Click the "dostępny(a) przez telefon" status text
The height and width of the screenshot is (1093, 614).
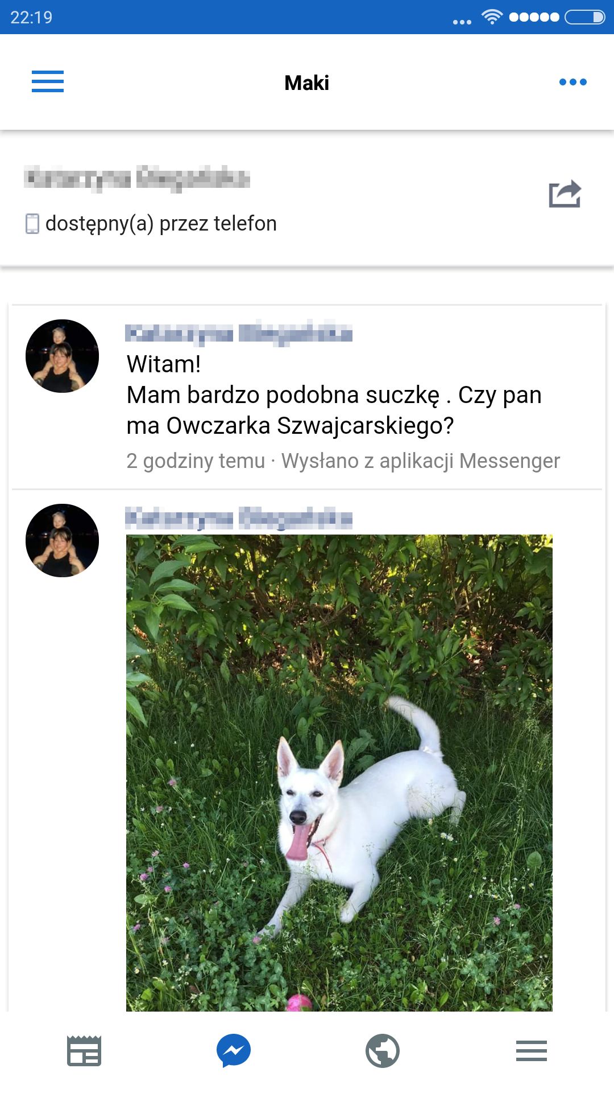[161, 224]
